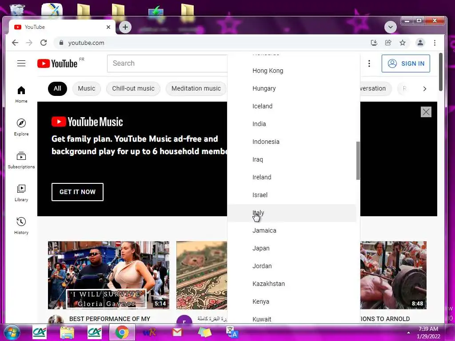Choose Israel from the location list
Image resolution: width=455 pixels, height=341 pixels.
point(291,195)
